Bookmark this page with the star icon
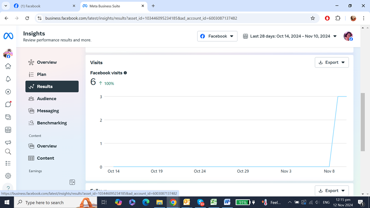 click(x=313, y=18)
